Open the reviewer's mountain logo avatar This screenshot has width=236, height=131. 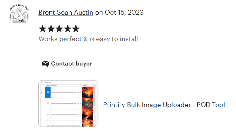19,14
